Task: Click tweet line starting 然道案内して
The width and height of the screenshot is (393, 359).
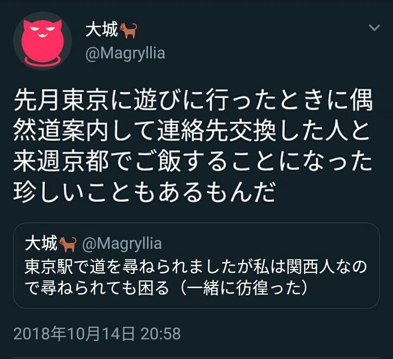Action: (x=192, y=131)
